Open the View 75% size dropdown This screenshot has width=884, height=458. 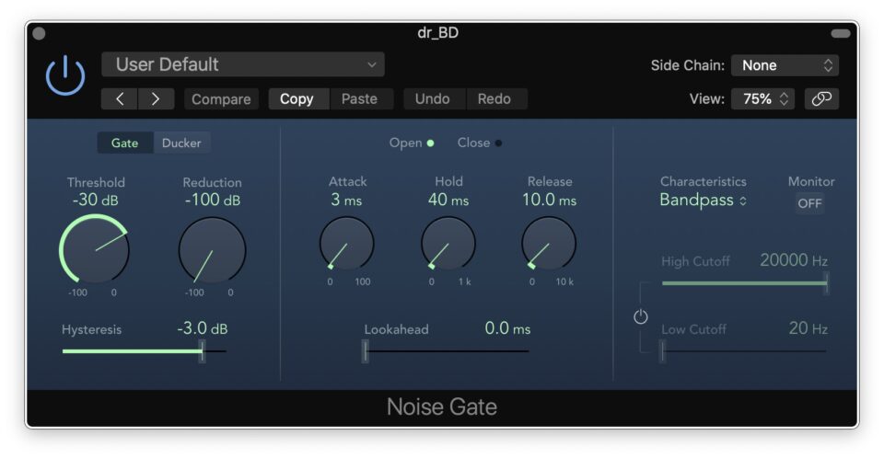pyautogui.click(x=762, y=99)
